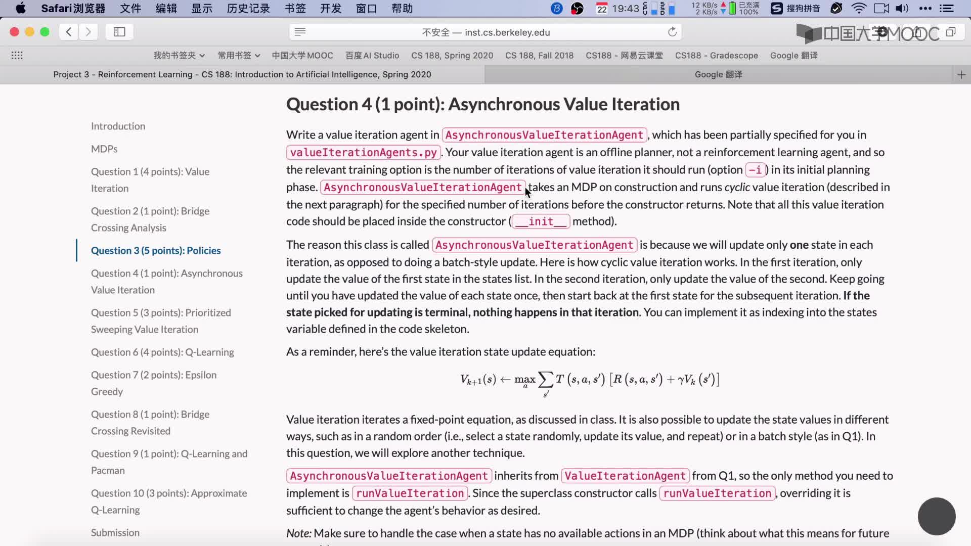Open the 编辑 menu
The height and width of the screenshot is (546, 971).
click(x=166, y=8)
